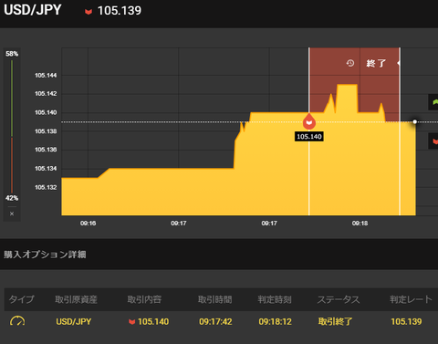The width and height of the screenshot is (438, 344).
Task: Click the 09:18 time axis label
Action: tap(360, 224)
